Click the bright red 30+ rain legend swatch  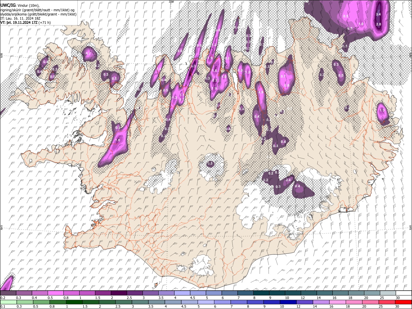(403, 302)
